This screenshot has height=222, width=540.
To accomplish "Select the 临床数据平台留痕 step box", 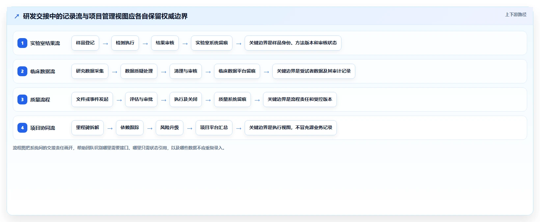I will tap(237, 71).
